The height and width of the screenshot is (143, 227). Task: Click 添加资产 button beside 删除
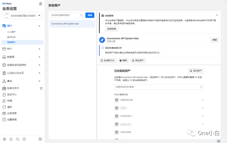[138, 60]
